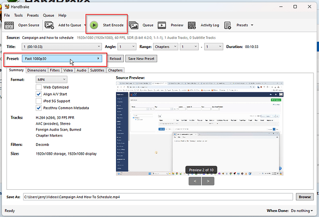Select the Summary tab

16,70
